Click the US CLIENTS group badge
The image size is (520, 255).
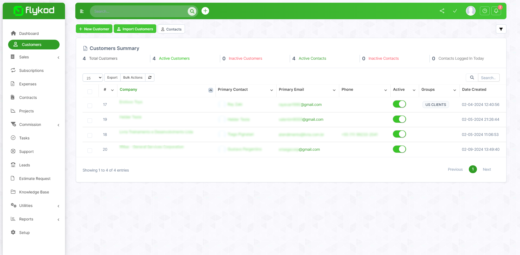tap(435, 105)
